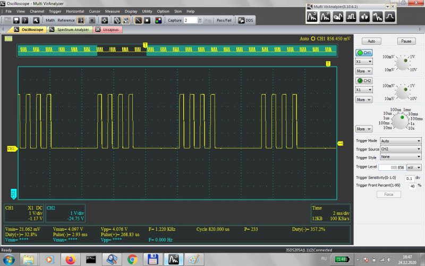Select the diagonal line draw mode icon
This screenshot has height=266, width=425.
pos(138,20)
